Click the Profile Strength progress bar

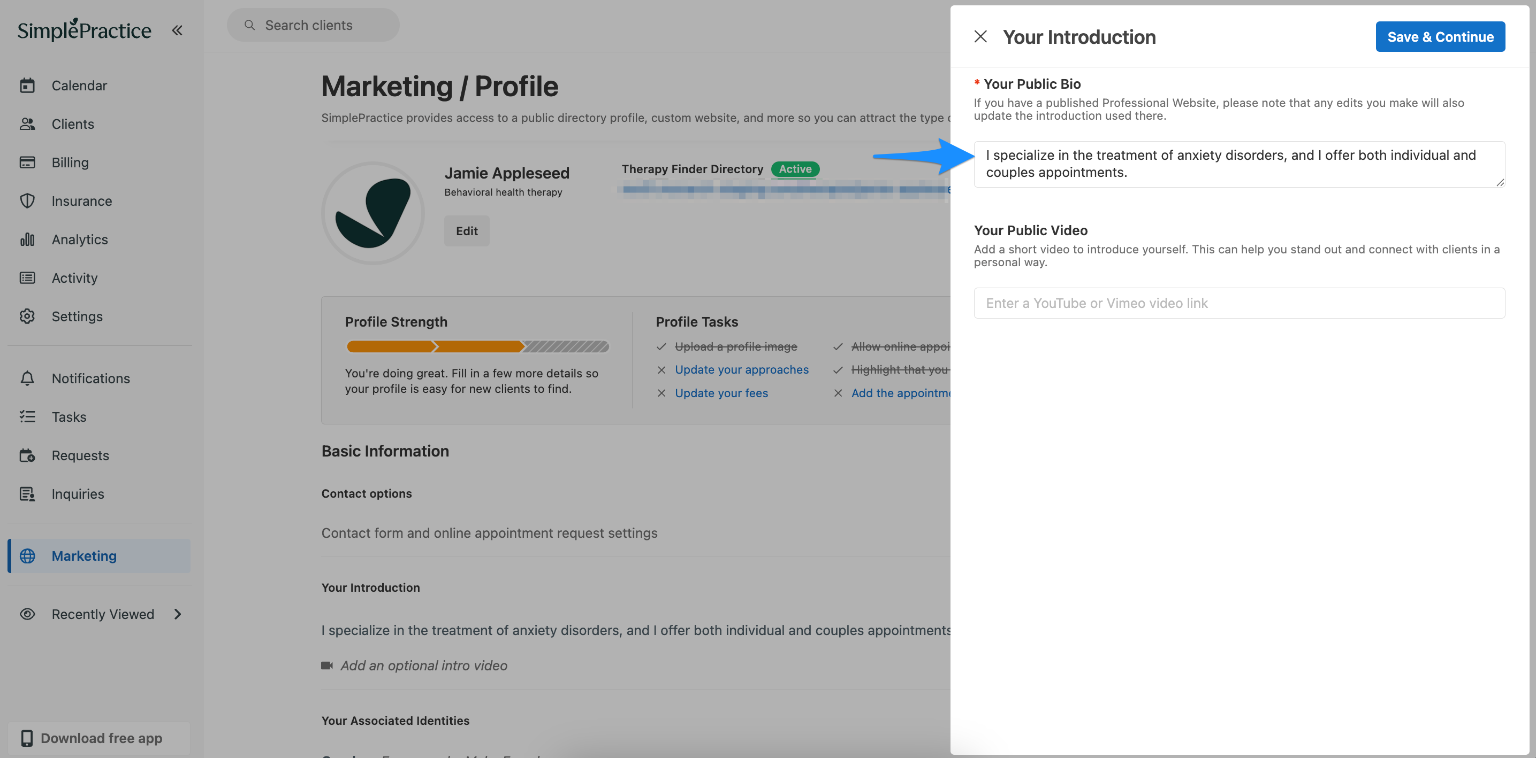point(477,346)
